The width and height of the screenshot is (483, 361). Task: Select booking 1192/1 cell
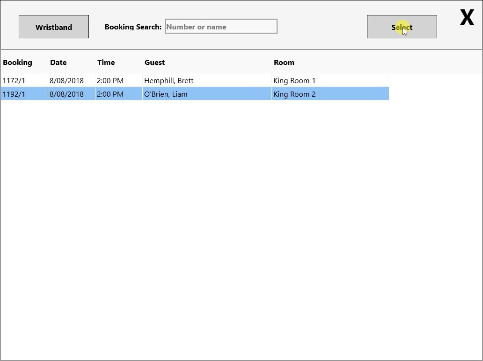[24, 94]
